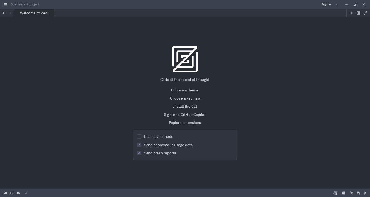Open the new item plus menu
This screenshot has height=197, width=370.
click(351, 13)
